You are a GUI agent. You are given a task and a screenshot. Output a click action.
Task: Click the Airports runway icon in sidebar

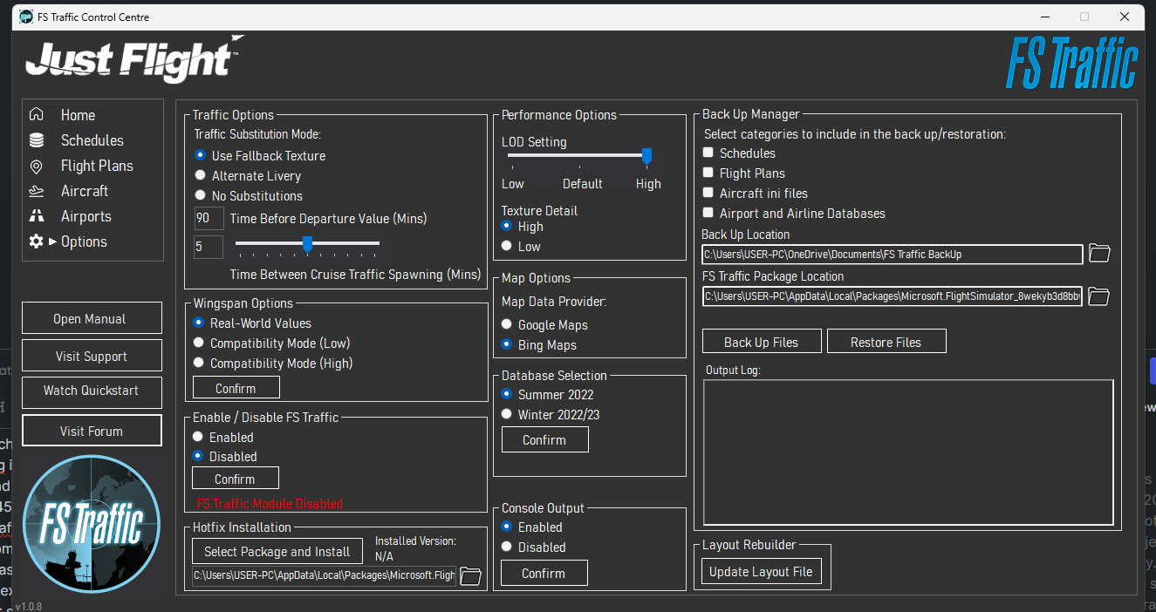pos(36,215)
